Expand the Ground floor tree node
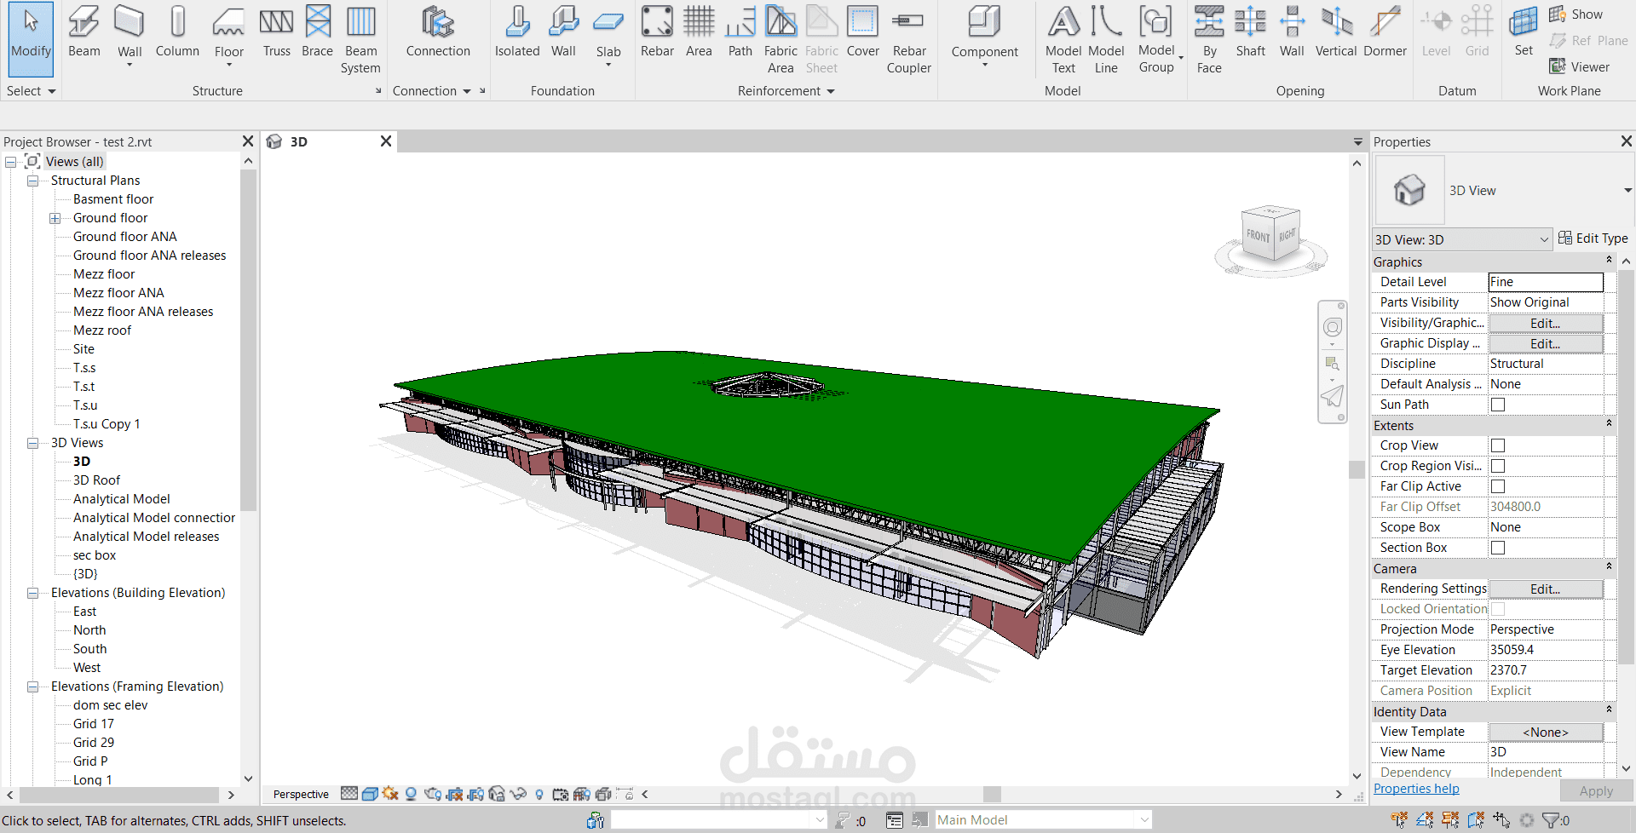The image size is (1636, 833). (x=55, y=218)
